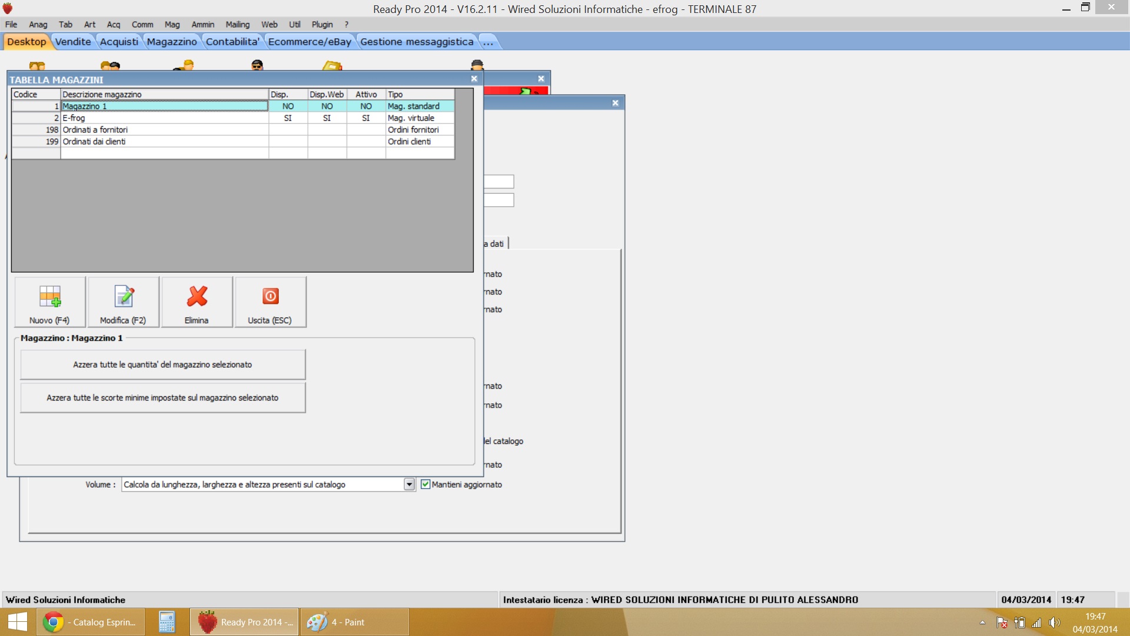Click the ... overflow tab

pyautogui.click(x=488, y=42)
